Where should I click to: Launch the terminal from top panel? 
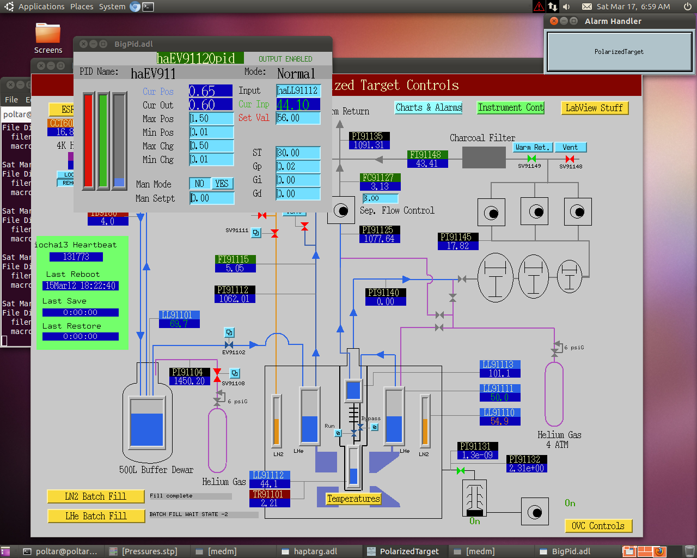(148, 7)
